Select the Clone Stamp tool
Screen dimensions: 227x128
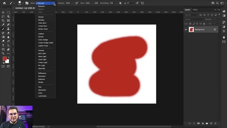click(x=9, y=29)
